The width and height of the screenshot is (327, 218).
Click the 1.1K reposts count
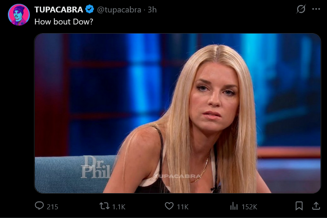pos(119,207)
